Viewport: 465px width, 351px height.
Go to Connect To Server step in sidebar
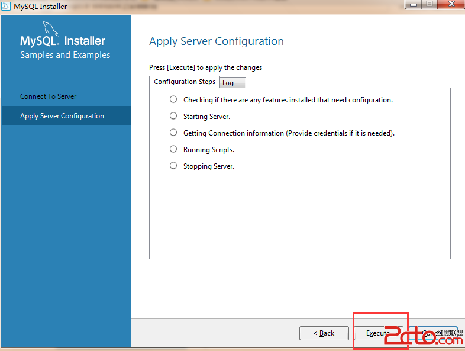pos(49,96)
